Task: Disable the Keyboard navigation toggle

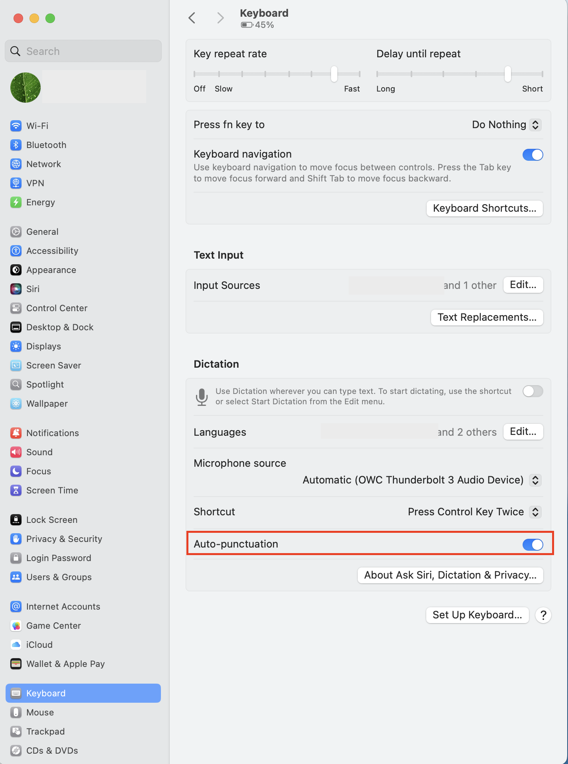Action: tap(533, 155)
